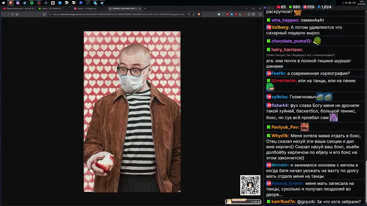This screenshot has height=206, width=367.
Task: Close the 2DA99EE0 image tab
Action: [140, 9]
